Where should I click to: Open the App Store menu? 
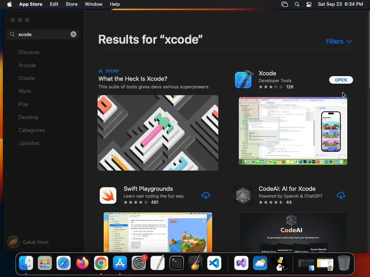(31, 4)
